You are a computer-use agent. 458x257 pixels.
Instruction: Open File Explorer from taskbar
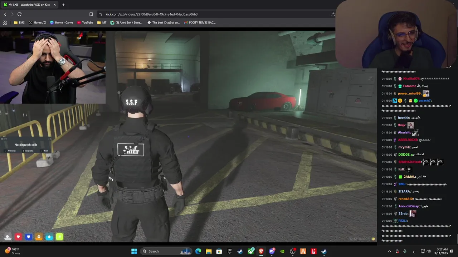(209, 251)
